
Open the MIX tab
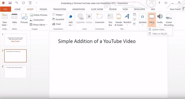pyautogui.click(x=153, y=9)
